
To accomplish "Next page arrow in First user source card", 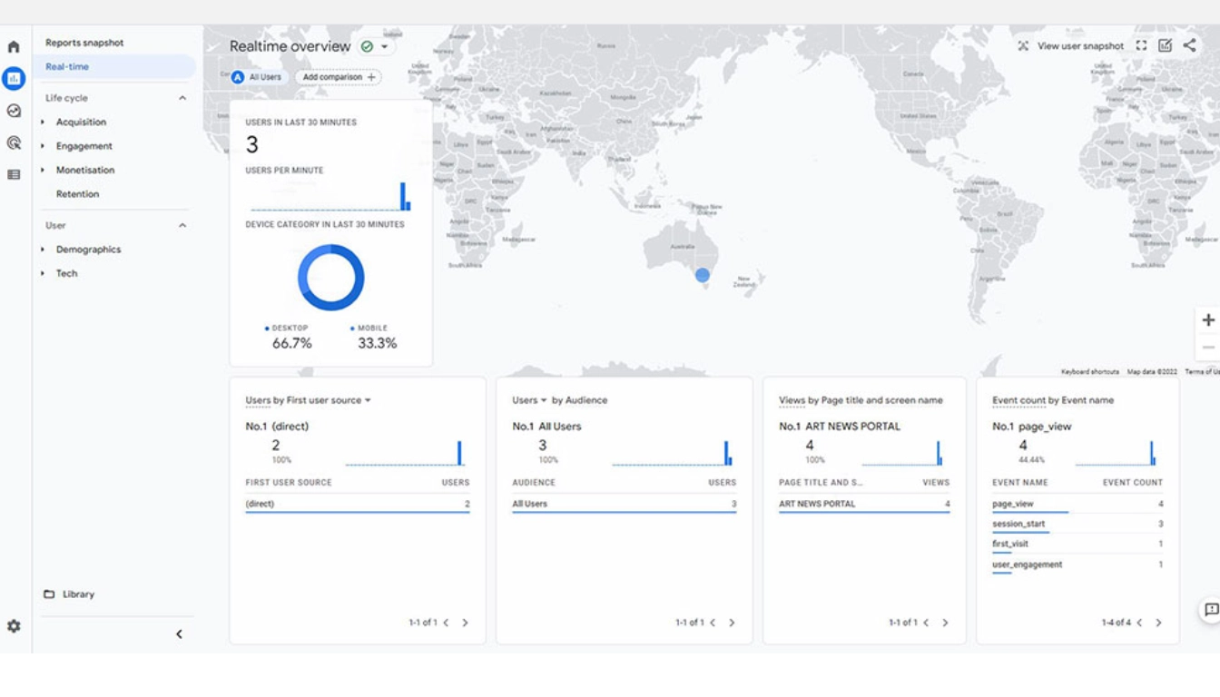I will [x=465, y=623].
